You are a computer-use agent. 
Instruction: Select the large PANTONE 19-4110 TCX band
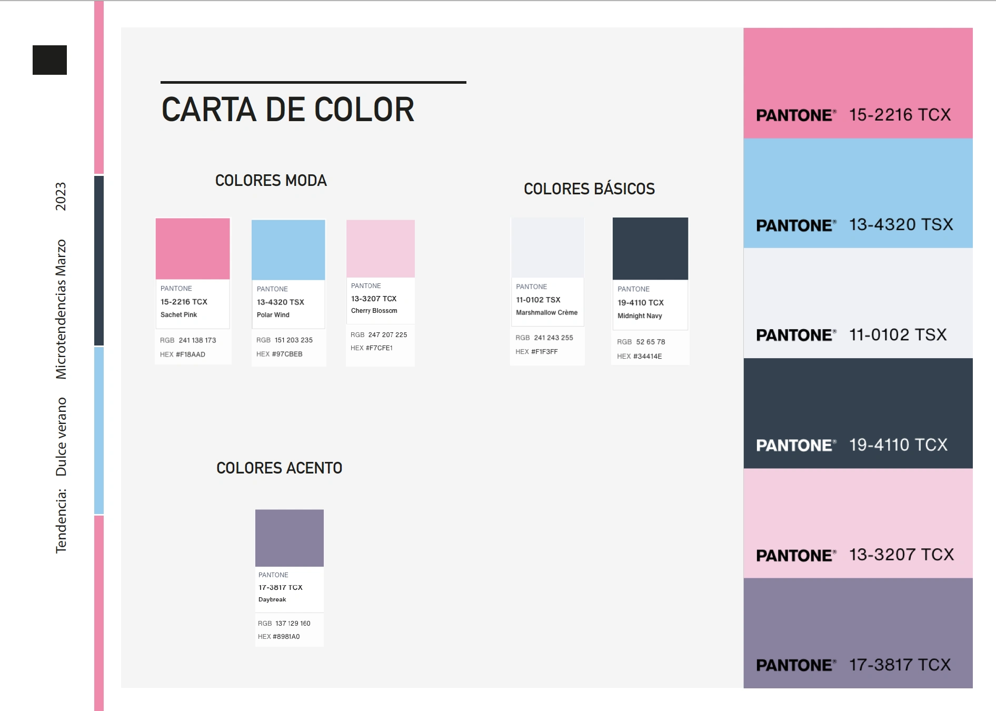pyautogui.click(x=858, y=413)
